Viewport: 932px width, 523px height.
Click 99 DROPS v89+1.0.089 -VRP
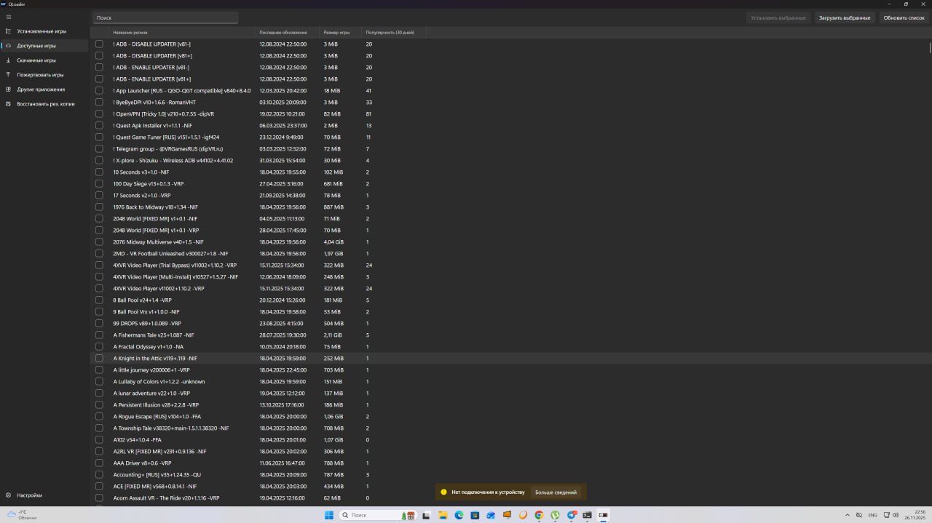147,324
